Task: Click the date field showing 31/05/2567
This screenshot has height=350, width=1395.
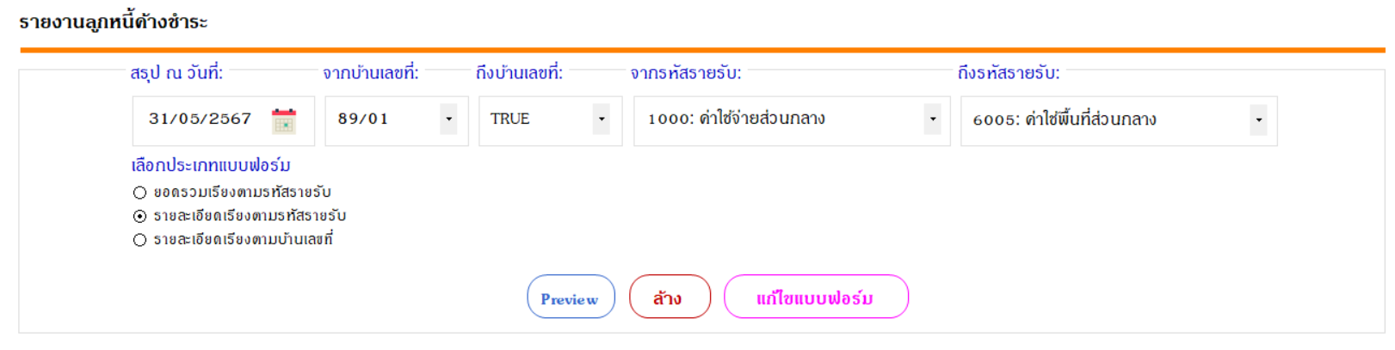Action: click(223, 120)
